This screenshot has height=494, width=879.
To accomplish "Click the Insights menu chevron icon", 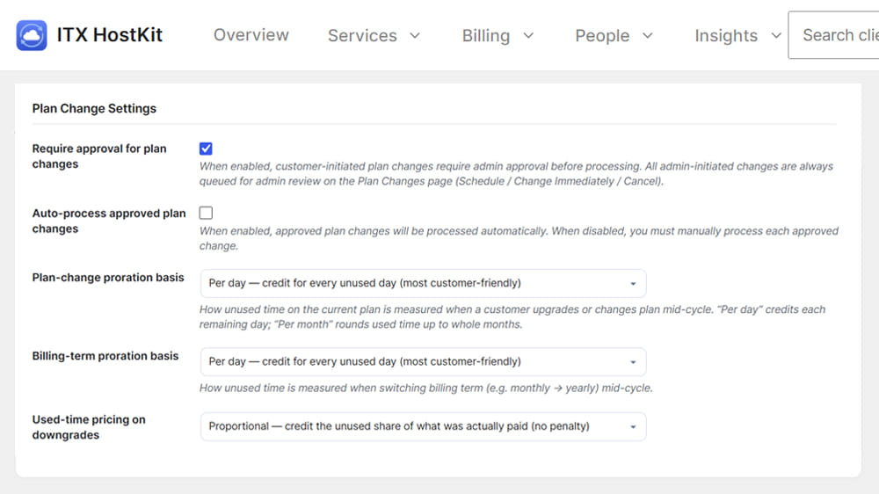I will [x=776, y=36].
